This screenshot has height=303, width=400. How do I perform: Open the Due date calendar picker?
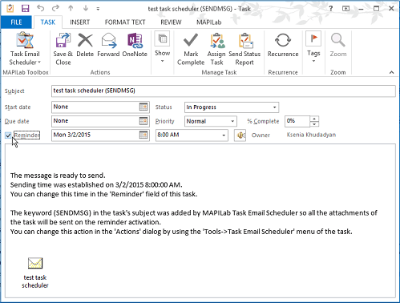(143, 121)
